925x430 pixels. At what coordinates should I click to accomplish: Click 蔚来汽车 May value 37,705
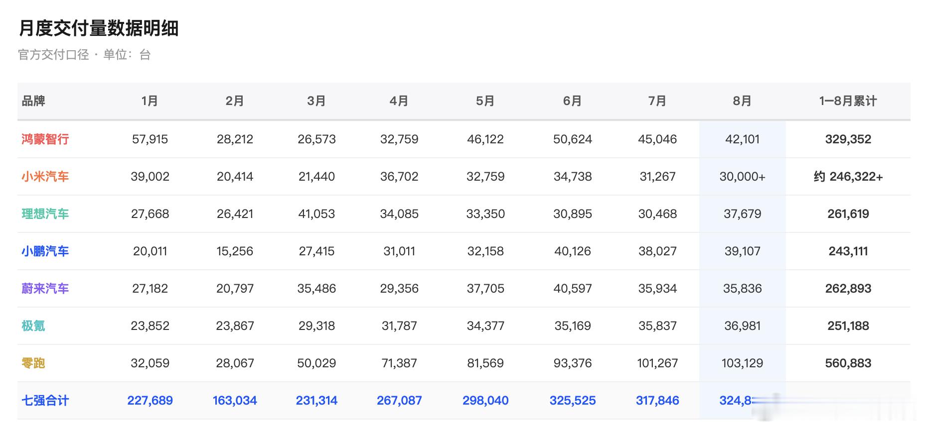pos(485,289)
